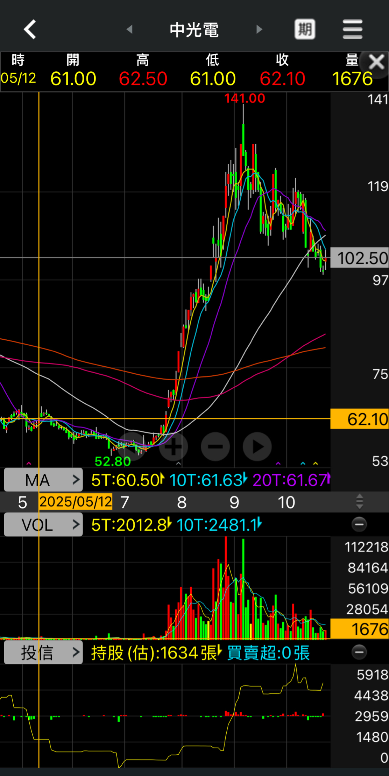Start chart playback with play button

(257, 447)
